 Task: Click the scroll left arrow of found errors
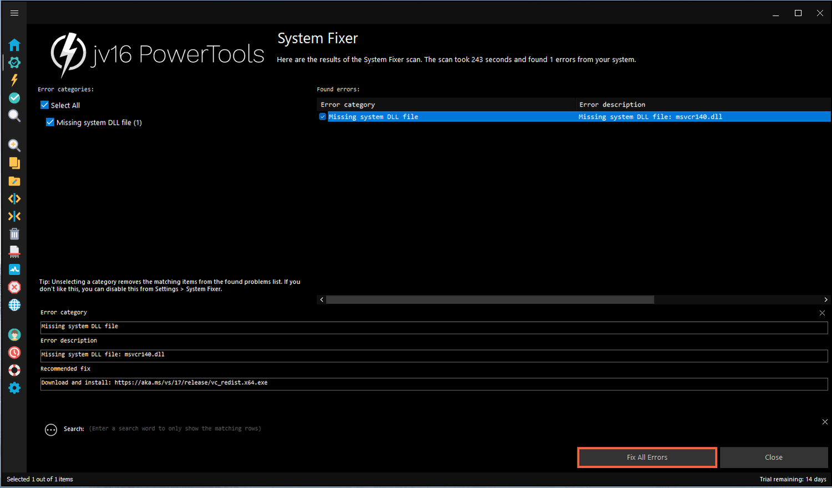(x=322, y=299)
